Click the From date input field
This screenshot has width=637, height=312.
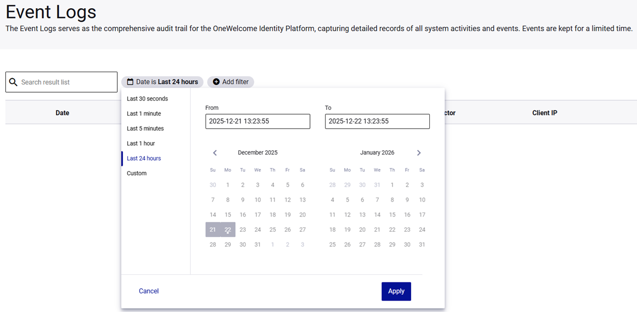(257, 121)
